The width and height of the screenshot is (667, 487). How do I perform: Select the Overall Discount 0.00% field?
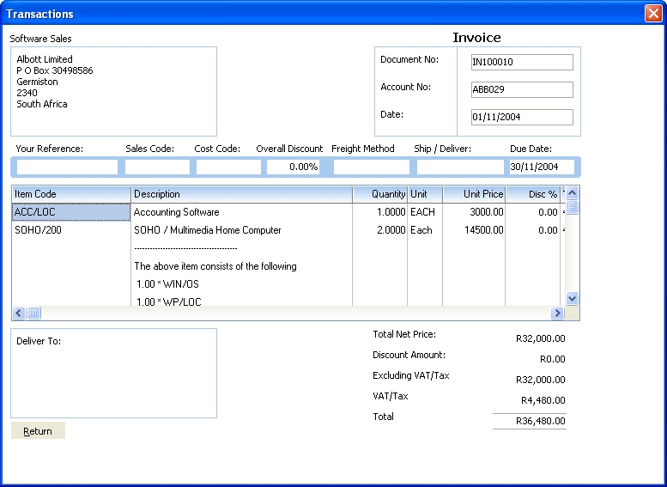pos(293,167)
